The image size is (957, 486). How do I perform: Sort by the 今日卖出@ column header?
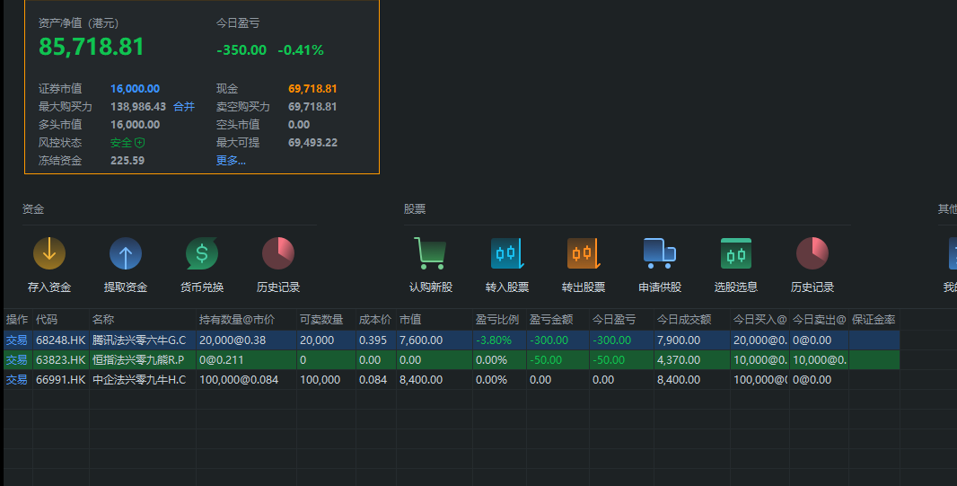point(819,319)
